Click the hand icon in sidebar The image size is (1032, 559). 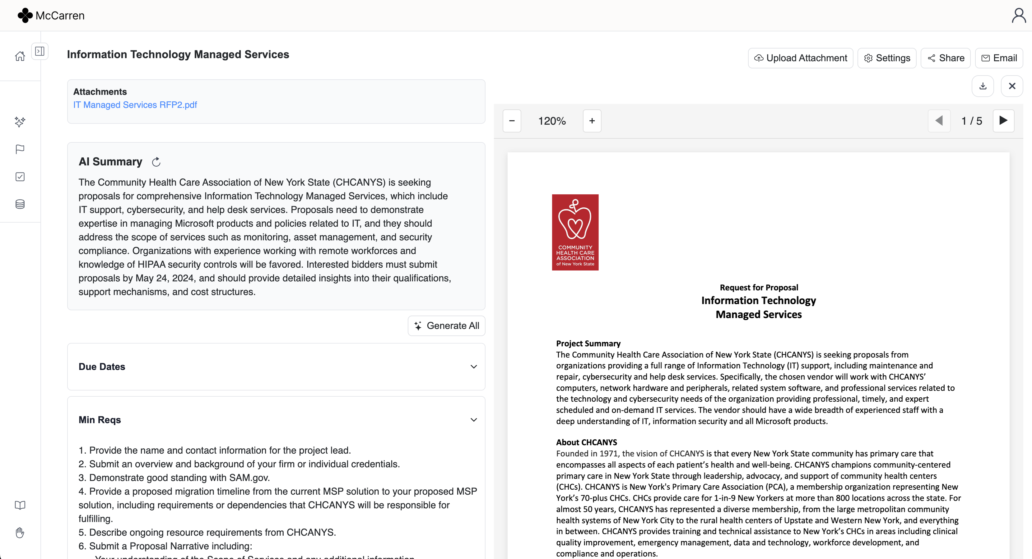(x=20, y=533)
